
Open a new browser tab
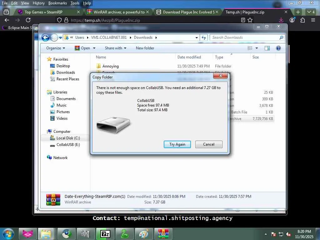298,12
